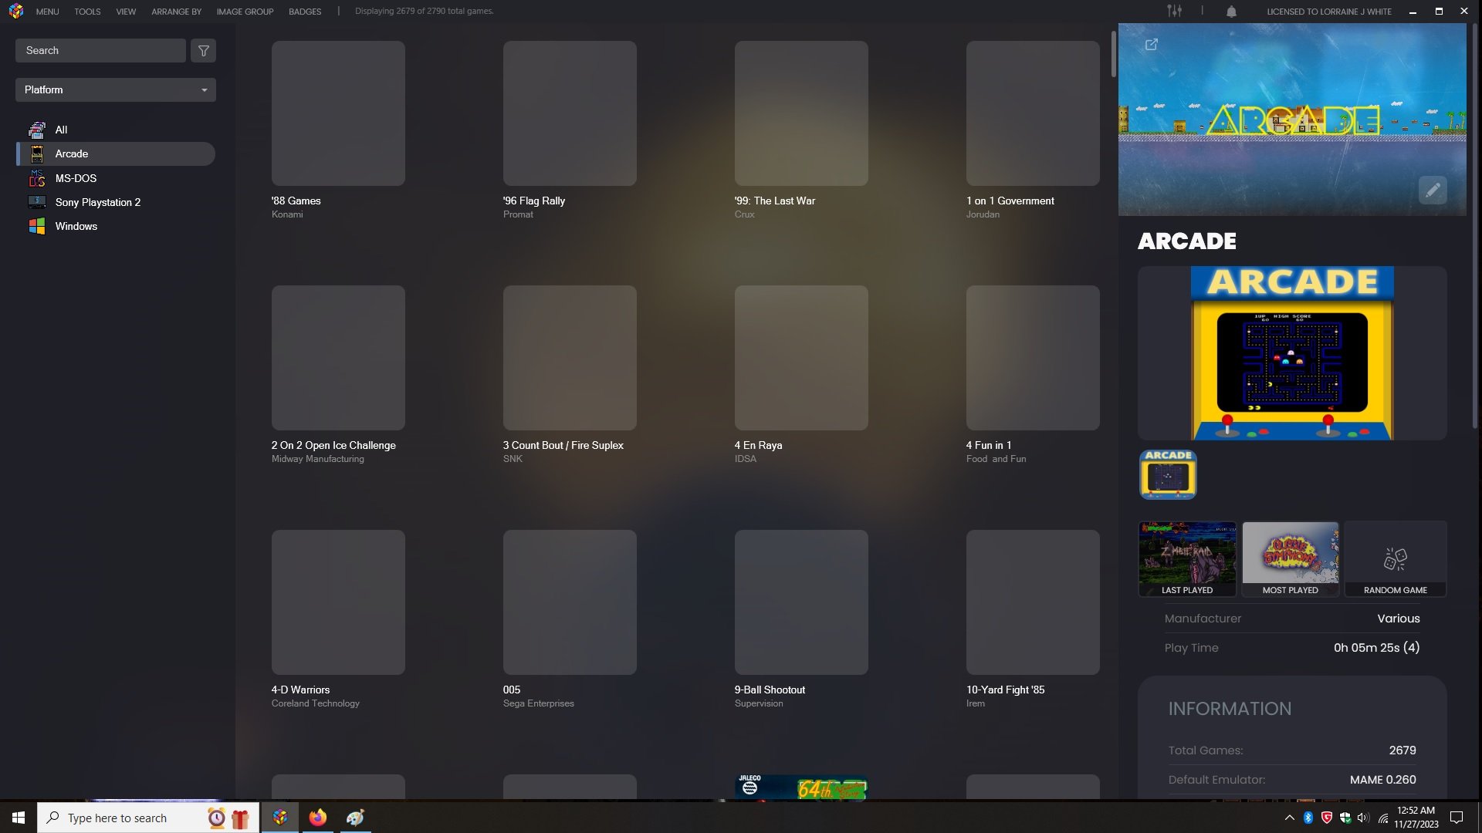1482x833 pixels.
Task: Select the '88 Games cover
Action: 338,113
